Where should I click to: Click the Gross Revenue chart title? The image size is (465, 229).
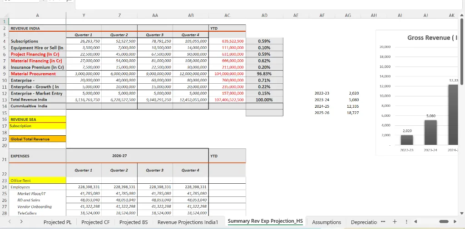431,38
